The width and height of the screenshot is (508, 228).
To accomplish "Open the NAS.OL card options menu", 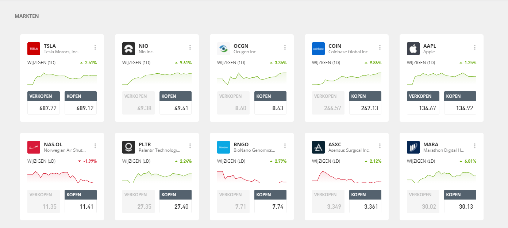I will tap(95, 146).
